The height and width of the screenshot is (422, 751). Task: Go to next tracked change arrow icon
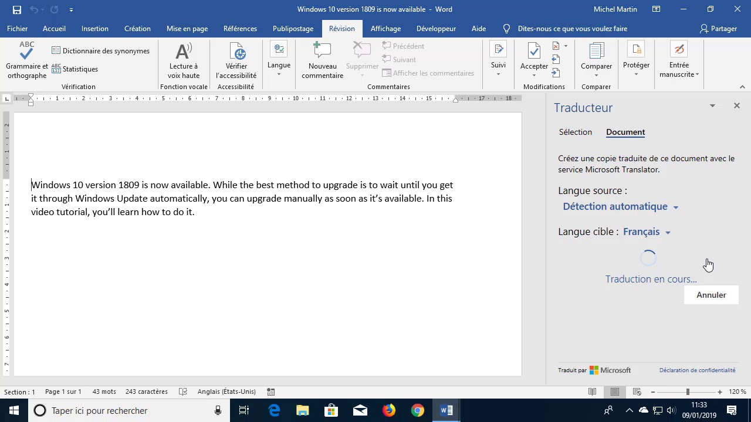coord(556,73)
